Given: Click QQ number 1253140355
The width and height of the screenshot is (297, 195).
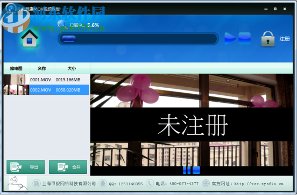Looking at the screenshot, I should (131, 184).
